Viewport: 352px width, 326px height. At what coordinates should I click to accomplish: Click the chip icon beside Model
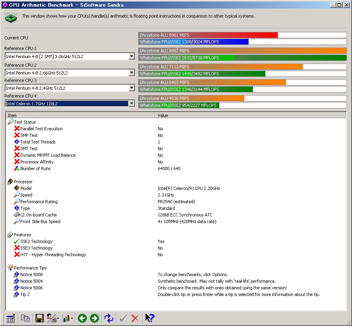17,188
